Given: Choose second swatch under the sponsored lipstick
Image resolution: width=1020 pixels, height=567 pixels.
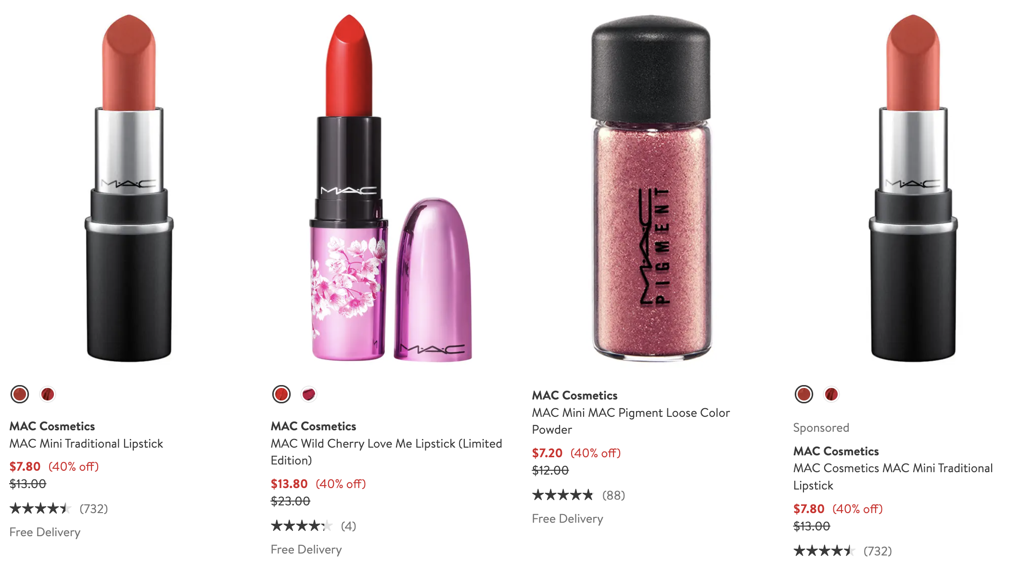Looking at the screenshot, I should click(x=831, y=394).
